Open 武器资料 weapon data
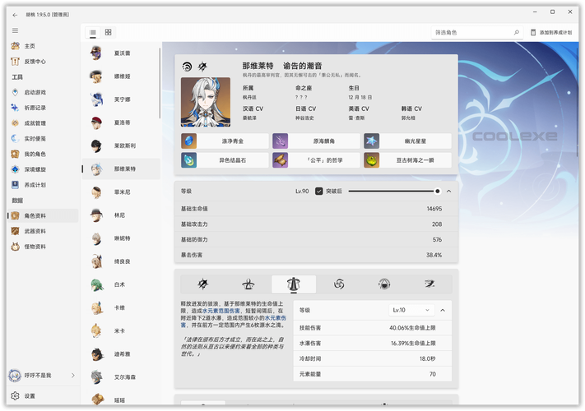The image size is (585, 411). pyautogui.click(x=43, y=232)
